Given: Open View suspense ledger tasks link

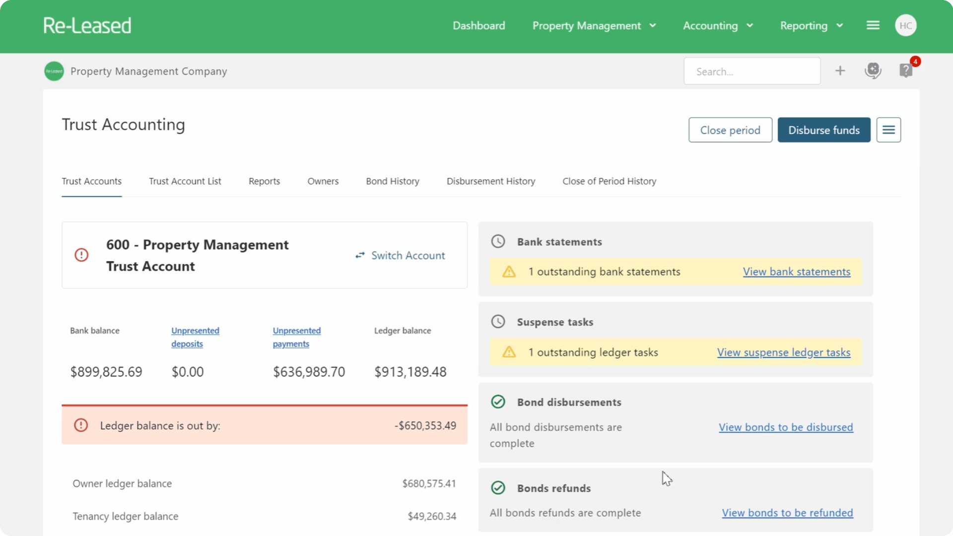Looking at the screenshot, I should click(x=784, y=352).
